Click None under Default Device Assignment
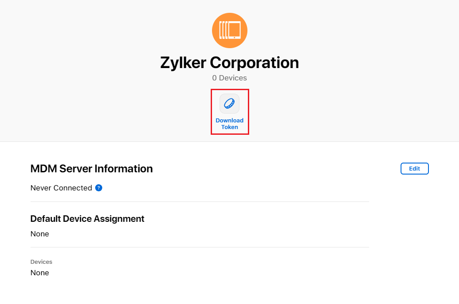Viewport: 459px width, 304px height. (x=39, y=234)
